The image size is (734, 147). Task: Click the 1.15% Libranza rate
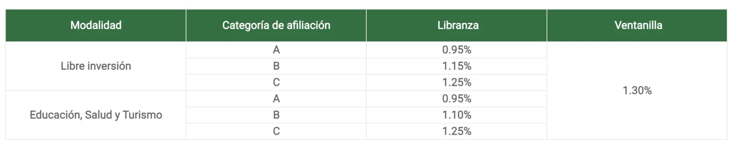pos(457,66)
